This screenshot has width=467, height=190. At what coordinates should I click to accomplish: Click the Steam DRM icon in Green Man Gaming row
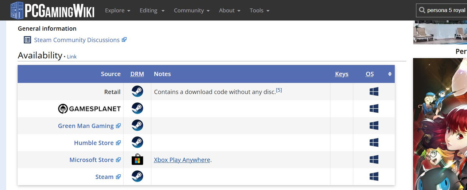point(137,125)
